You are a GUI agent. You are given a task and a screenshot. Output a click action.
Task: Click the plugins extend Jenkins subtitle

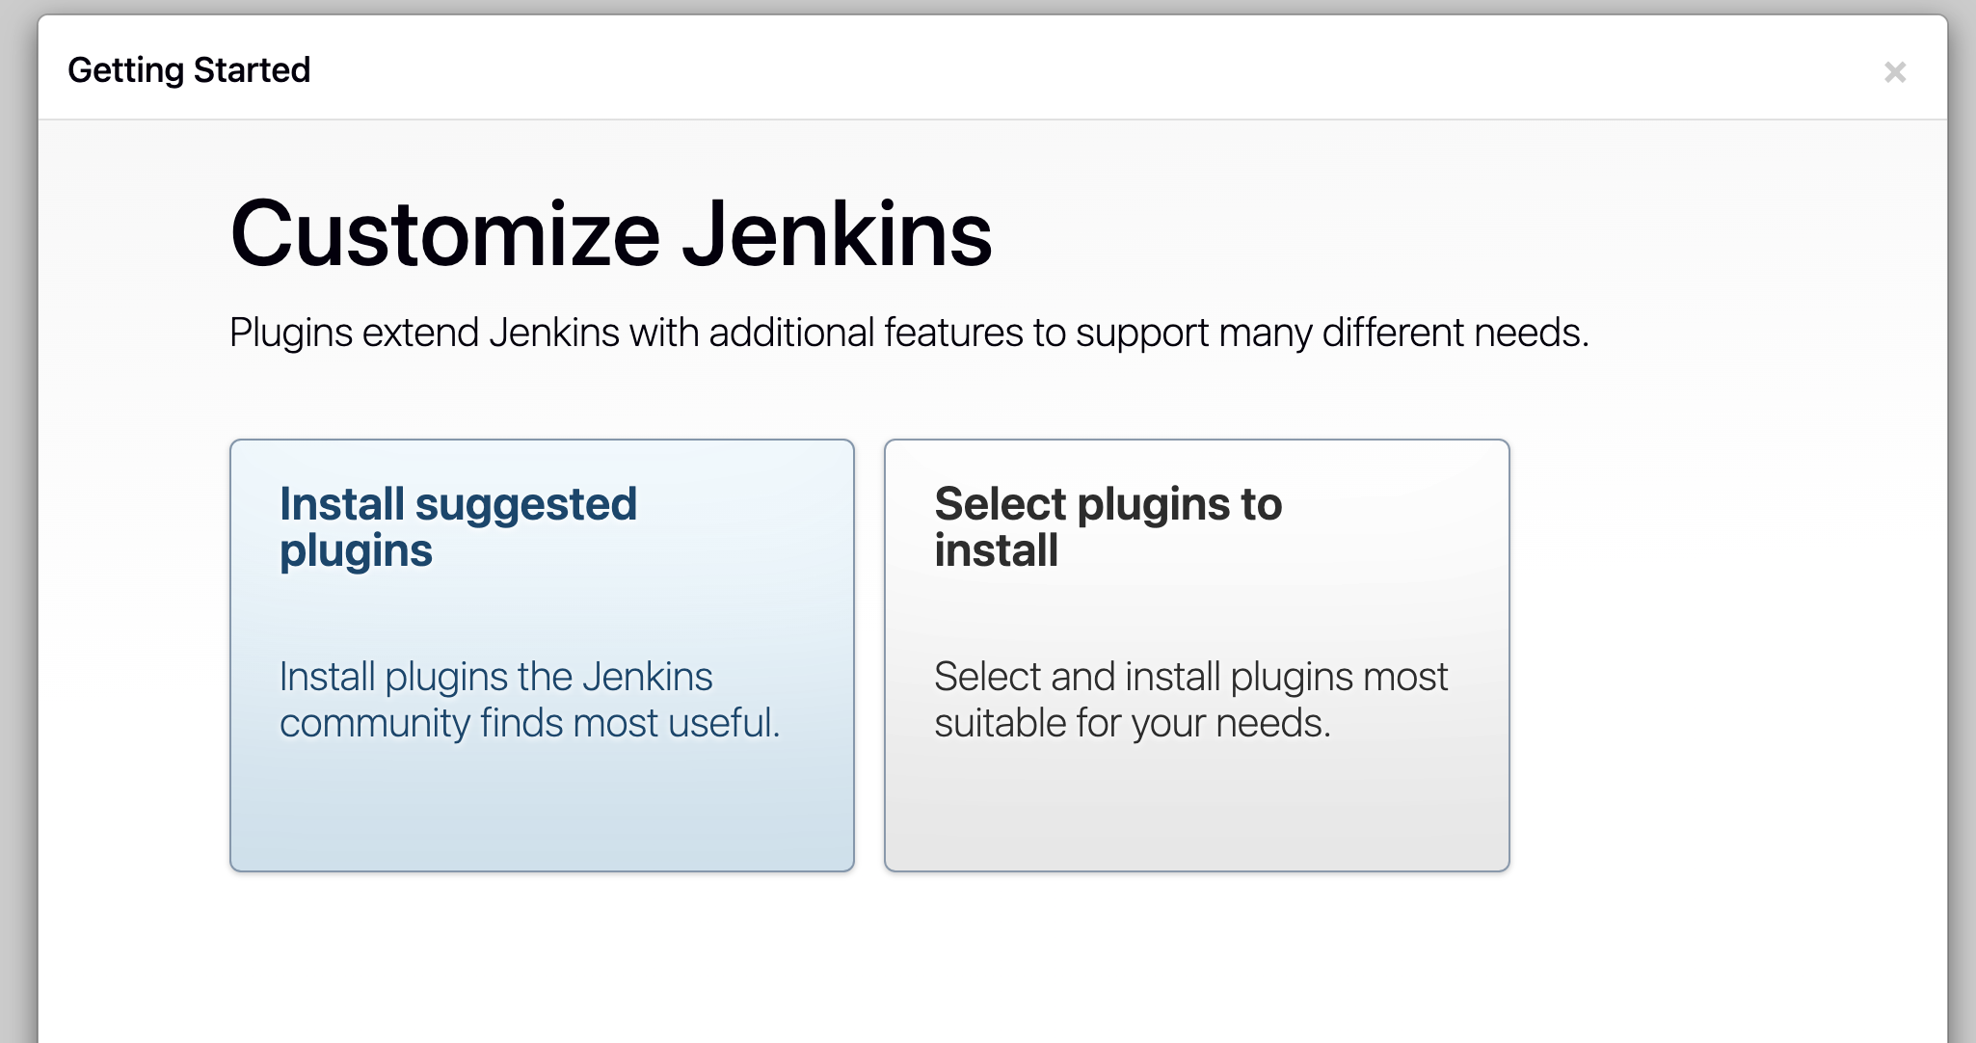908,333
